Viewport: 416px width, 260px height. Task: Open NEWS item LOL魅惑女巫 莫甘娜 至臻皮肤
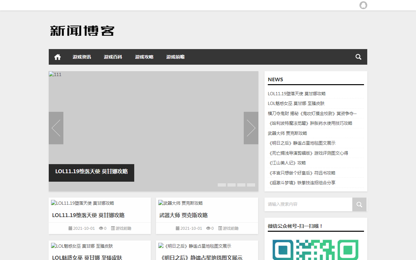tap(296, 103)
